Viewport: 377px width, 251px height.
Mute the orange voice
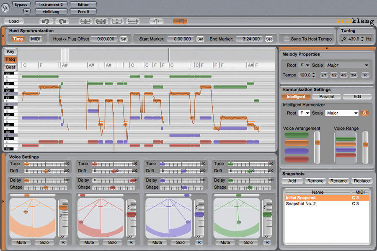point(21,242)
